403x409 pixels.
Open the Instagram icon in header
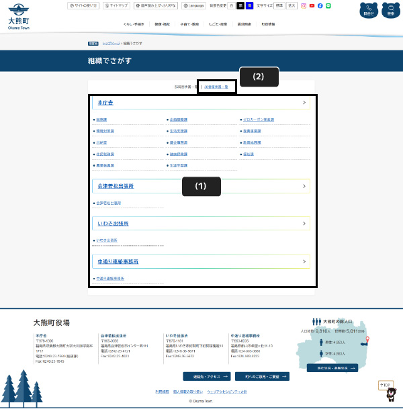coord(304,5)
